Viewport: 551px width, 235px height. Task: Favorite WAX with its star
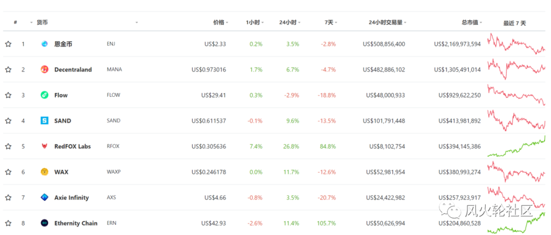point(8,172)
